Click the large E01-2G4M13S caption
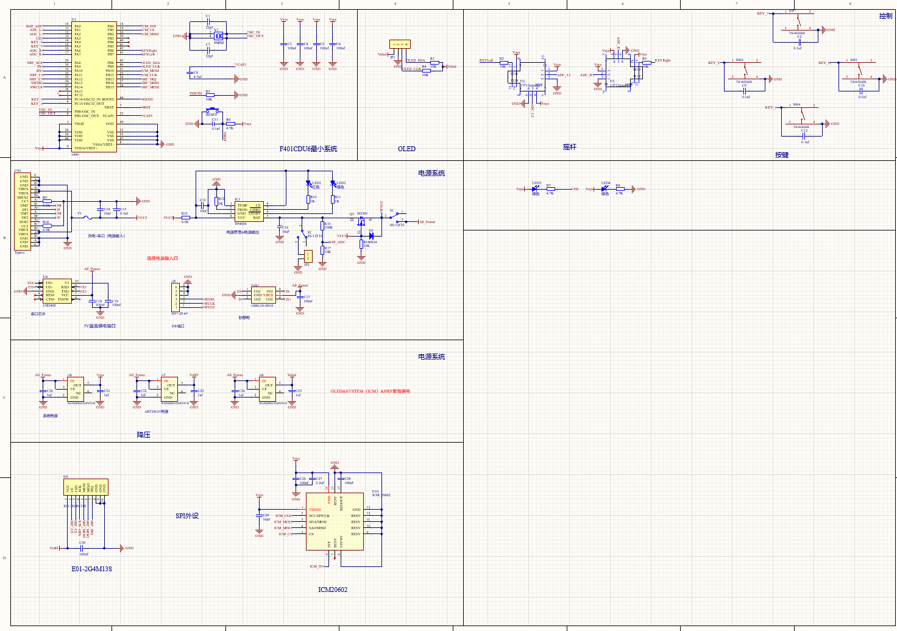 (x=91, y=569)
